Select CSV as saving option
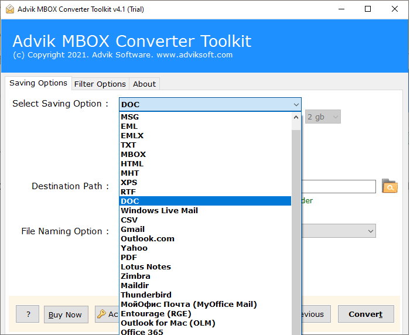This screenshot has height=335, width=410. click(205, 220)
